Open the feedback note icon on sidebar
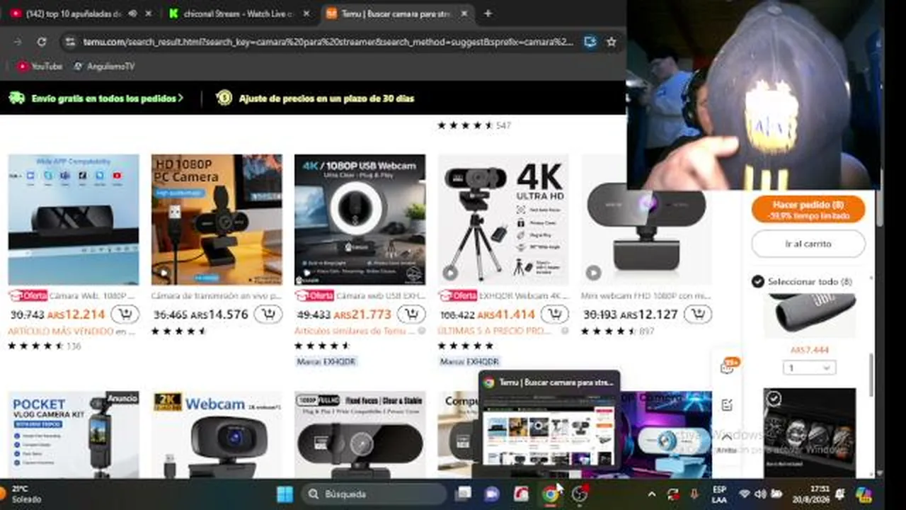Viewport: 906px width, 510px height. 727,405
